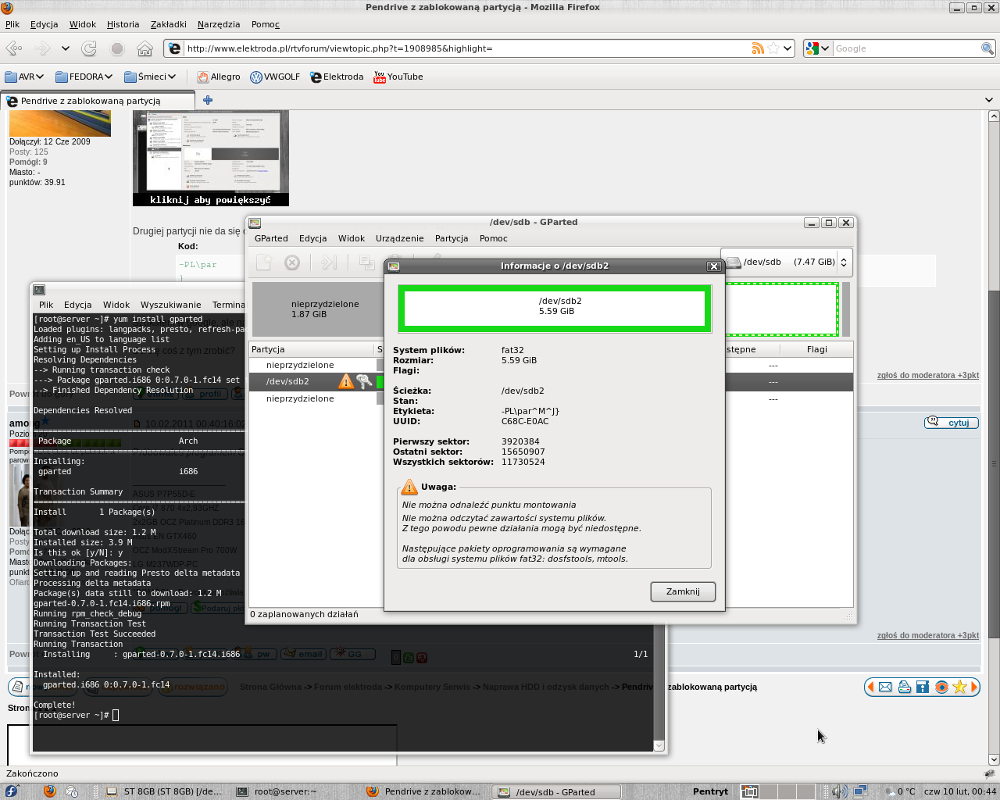
Task: Click the network icon in system tray
Action: coord(860,791)
